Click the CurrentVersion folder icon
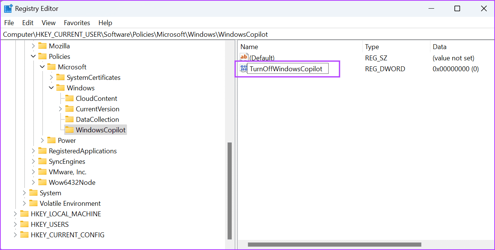Viewport: 495px width, 250px height. (69, 109)
